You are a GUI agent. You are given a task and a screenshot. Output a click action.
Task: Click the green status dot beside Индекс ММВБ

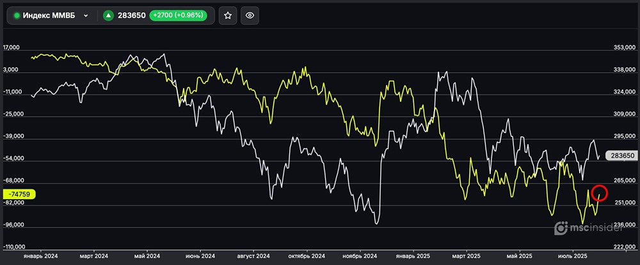[x=17, y=15]
